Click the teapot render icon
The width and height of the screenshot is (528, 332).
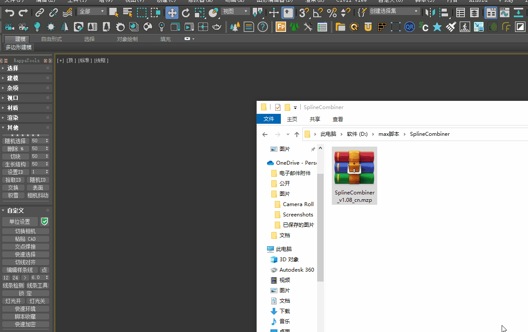click(217, 27)
